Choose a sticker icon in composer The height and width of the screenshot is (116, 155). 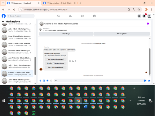click(x=47, y=81)
